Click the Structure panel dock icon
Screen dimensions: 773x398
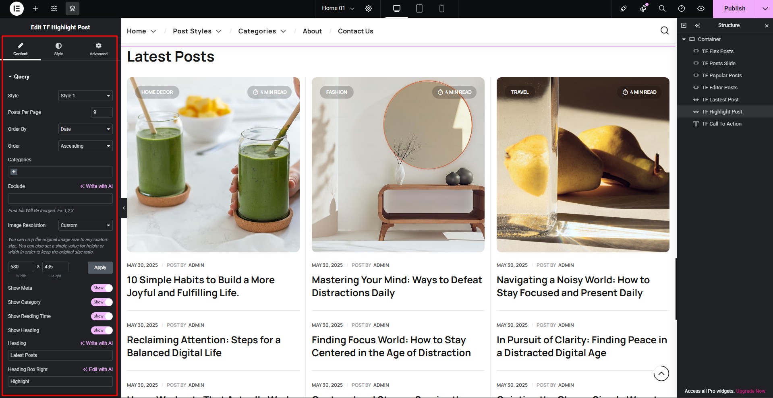pyautogui.click(x=684, y=25)
